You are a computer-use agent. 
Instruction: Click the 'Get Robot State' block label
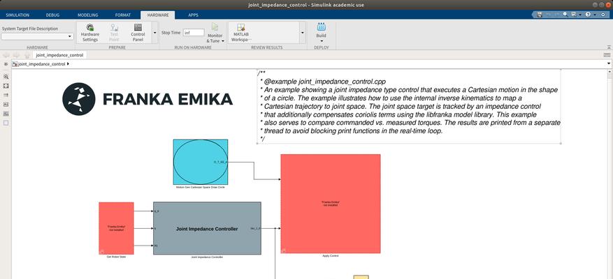point(116,257)
